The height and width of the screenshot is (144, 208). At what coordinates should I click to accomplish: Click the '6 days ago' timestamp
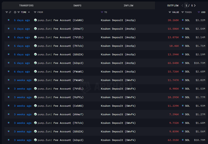22,72
